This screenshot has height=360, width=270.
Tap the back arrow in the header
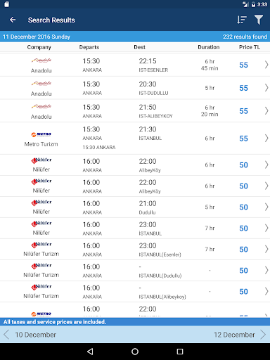click(13, 20)
